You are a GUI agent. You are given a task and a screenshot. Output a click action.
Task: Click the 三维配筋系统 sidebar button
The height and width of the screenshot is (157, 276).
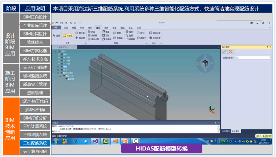point(35,143)
